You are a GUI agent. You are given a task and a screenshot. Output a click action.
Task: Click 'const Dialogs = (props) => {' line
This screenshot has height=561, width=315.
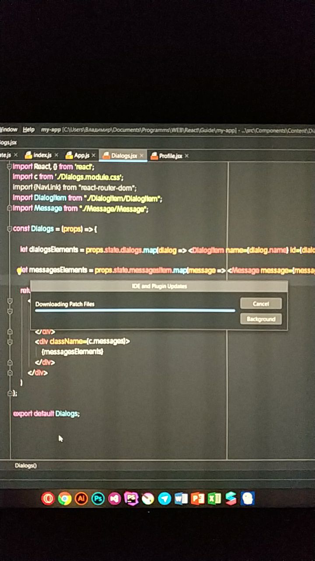55,229
